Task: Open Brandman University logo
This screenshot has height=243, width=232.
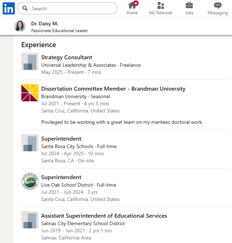Action: point(30,93)
